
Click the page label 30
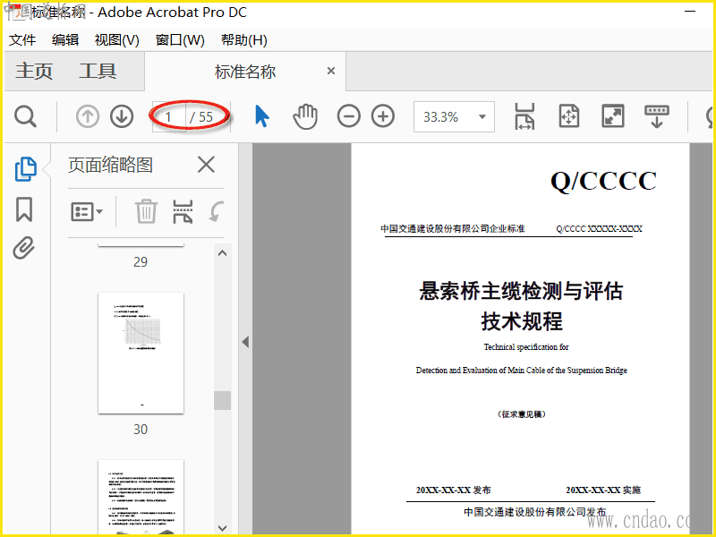click(x=141, y=430)
